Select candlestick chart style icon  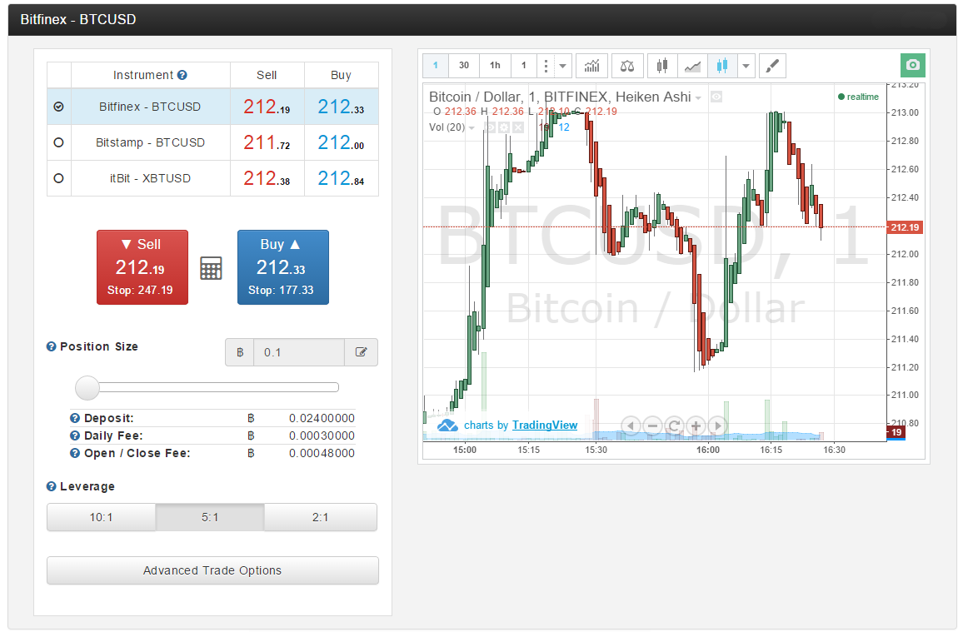point(662,66)
